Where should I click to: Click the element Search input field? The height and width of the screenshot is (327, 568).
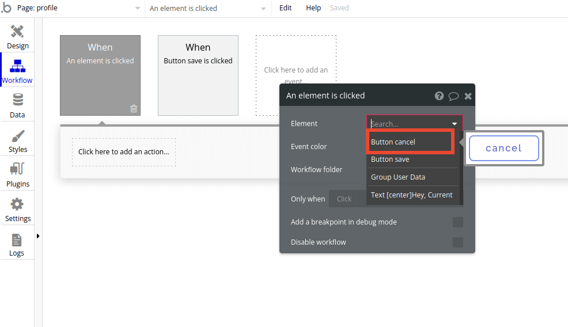tap(409, 124)
